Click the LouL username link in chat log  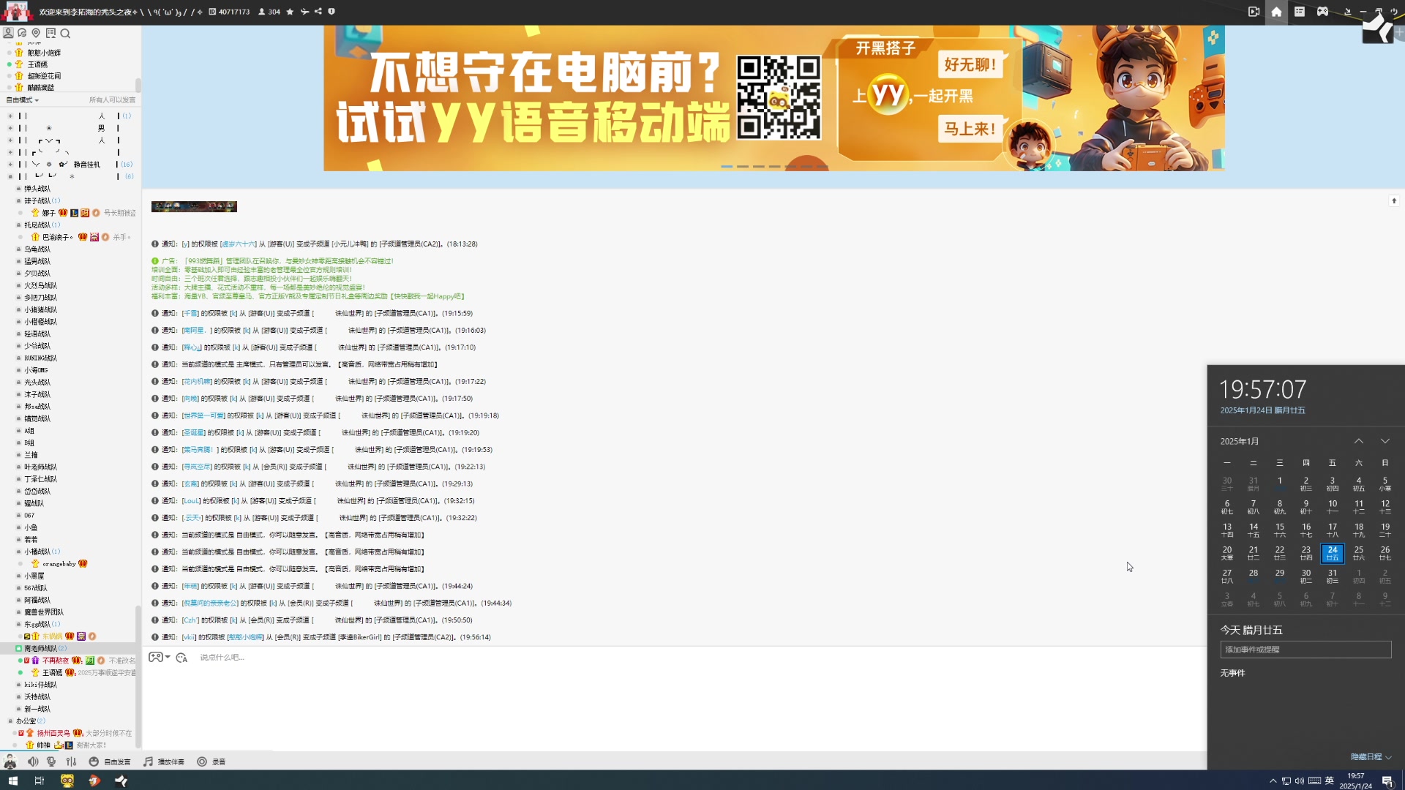[x=191, y=501]
